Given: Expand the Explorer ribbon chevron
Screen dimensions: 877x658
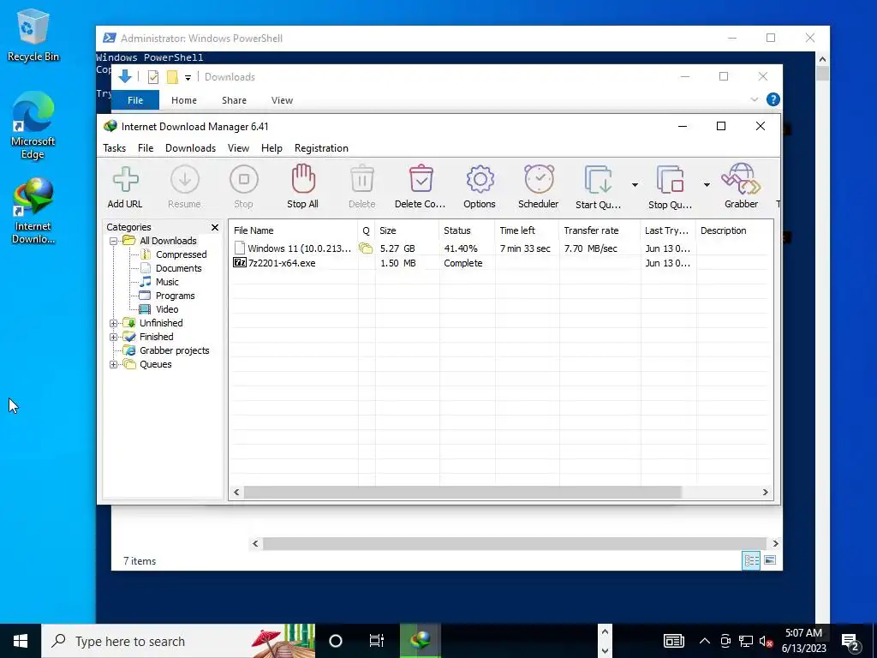Looking at the screenshot, I should (754, 99).
